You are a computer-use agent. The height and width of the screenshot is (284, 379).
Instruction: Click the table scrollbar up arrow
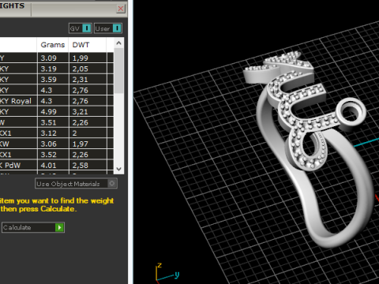coord(118,43)
